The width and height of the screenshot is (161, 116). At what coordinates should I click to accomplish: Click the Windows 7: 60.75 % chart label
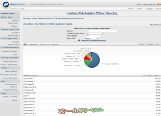click(112, 64)
